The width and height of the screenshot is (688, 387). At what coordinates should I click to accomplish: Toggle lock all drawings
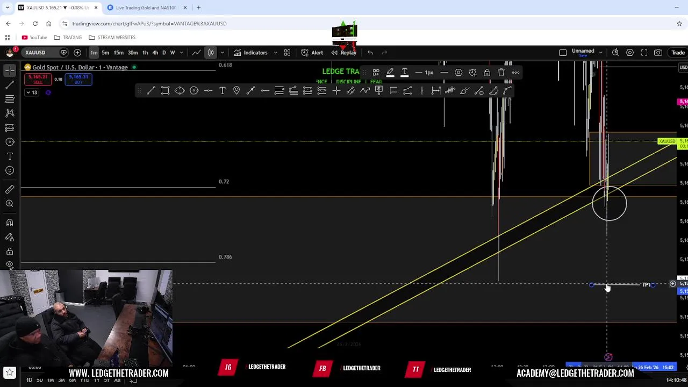pos(10,251)
